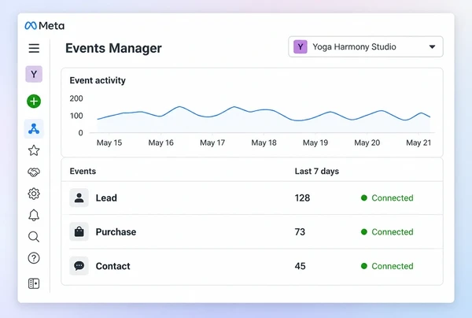Click the Events column header

pos(83,171)
